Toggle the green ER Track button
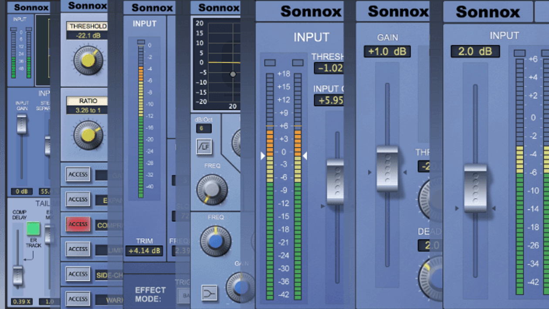Viewport: 549px width, 309px height. pyautogui.click(x=33, y=228)
